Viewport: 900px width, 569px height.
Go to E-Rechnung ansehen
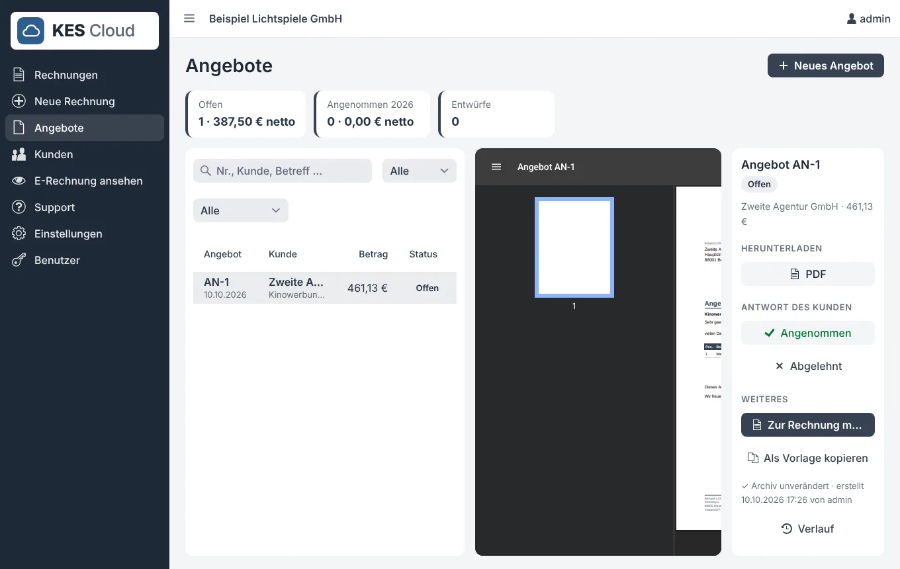(x=85, y=181)
